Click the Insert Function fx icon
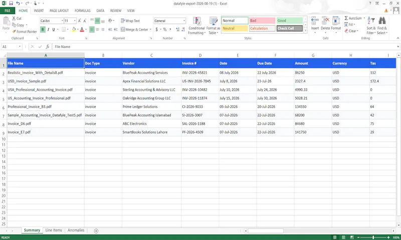Viewport: 401px width, 240px height. (x=47, y=47)
